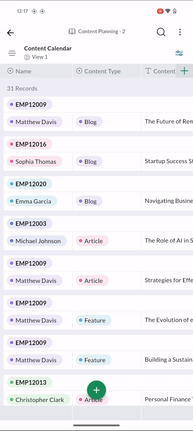Tap the book icon beside Content Planning
193x431 pixels.
click(72, 32)
